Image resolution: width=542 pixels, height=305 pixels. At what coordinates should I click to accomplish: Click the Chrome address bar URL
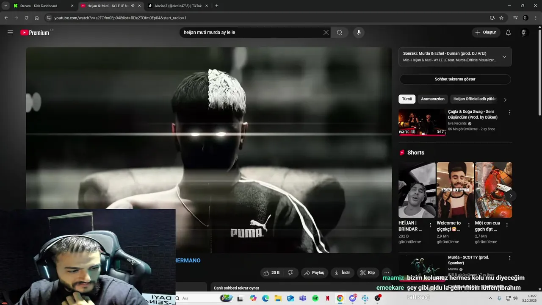(x=120, y=18)
